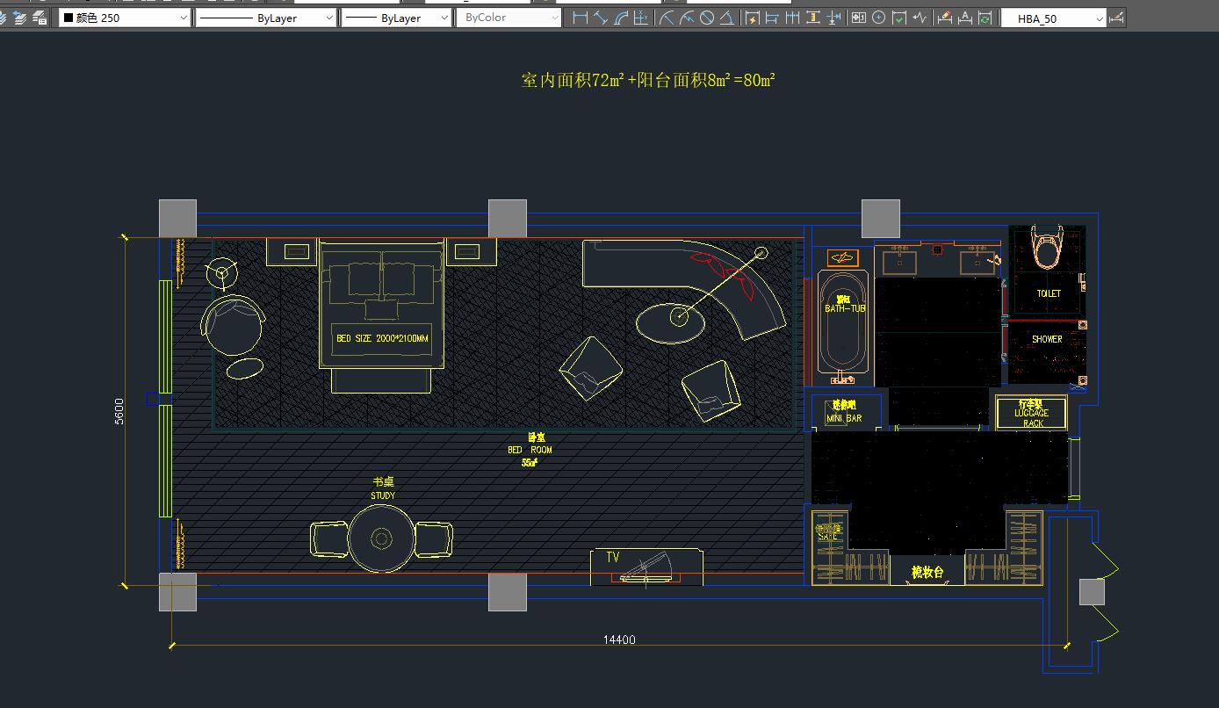Select the area title text 室内面积72㎡+阳台面积8㎡=80㎡
1219x708 pixels.
pos(648,81)
